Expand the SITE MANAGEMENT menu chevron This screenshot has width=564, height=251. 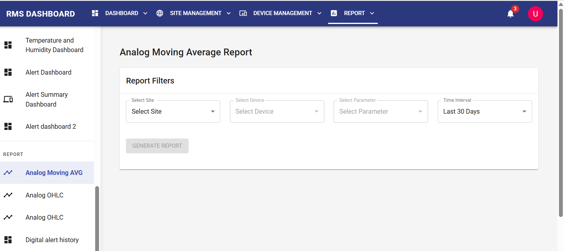pyautogui.click(x=228, y=13)
